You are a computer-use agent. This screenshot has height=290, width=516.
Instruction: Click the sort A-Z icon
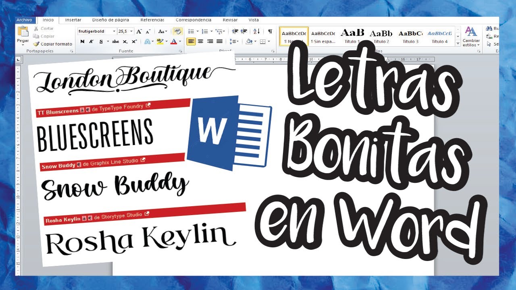point(256,31)
